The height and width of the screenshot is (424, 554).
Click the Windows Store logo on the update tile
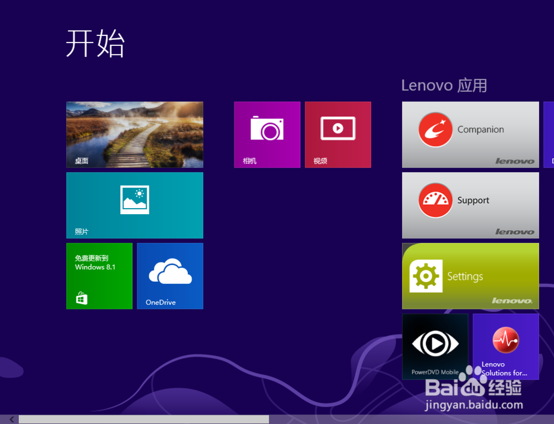[81, 298]
